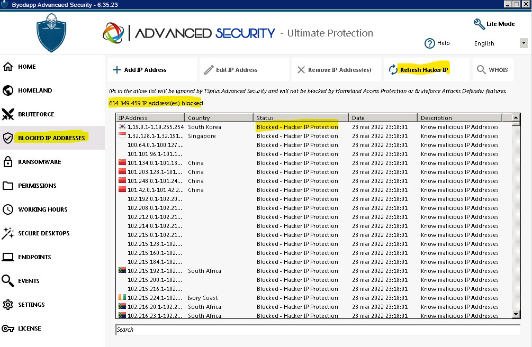Image resolution: width=532 pixels, height=347 pixels.
Task: Click the Ivory Coast flag icon
Action: 122,297
